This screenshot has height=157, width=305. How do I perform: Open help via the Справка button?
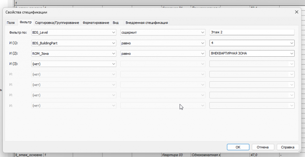(x=288, y=147)
